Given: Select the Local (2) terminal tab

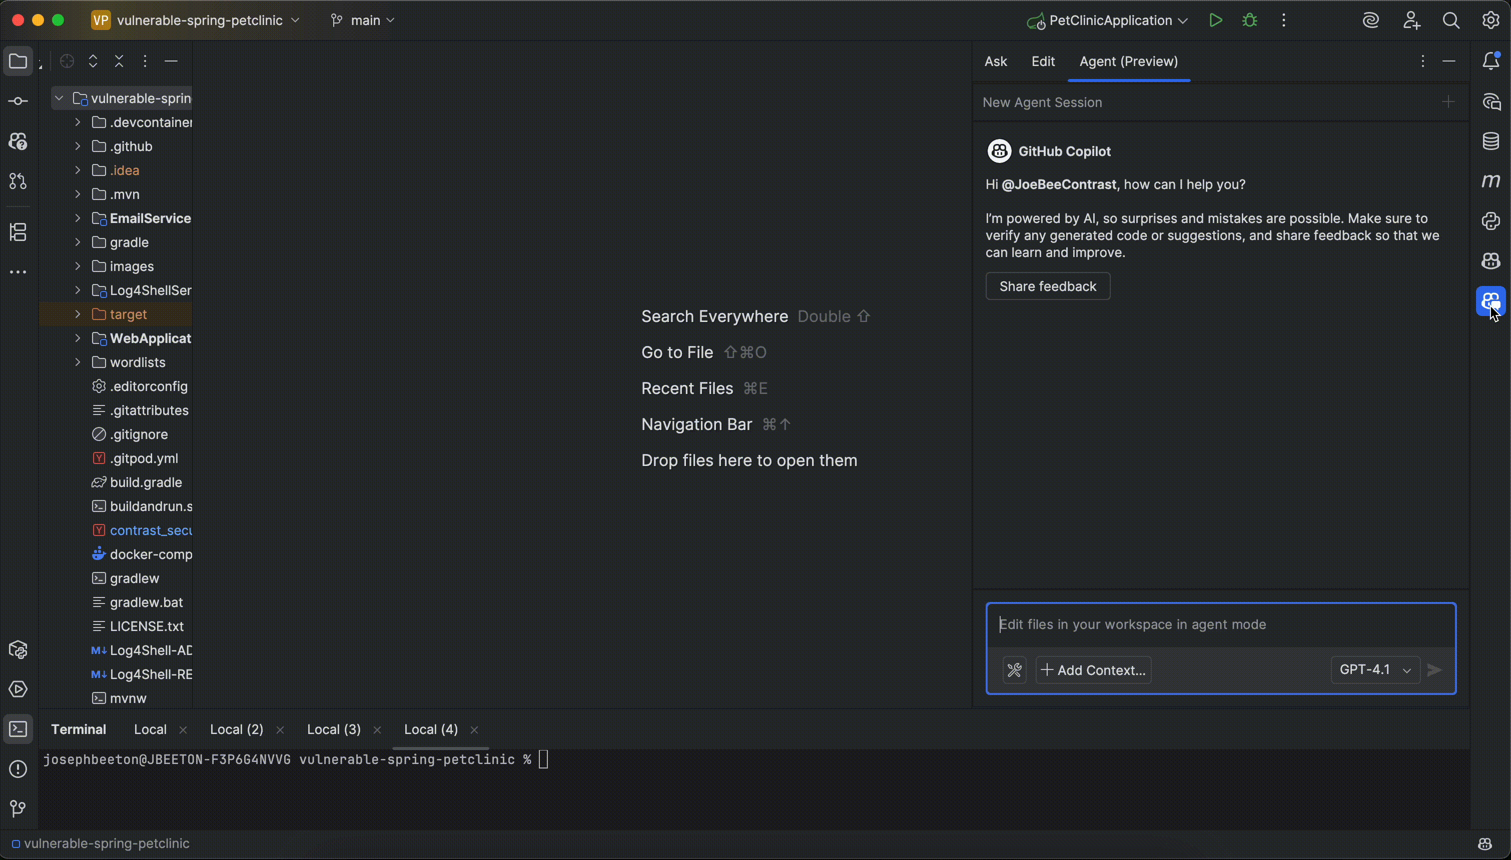Looking at the screenshot, I should coord(236,729).
